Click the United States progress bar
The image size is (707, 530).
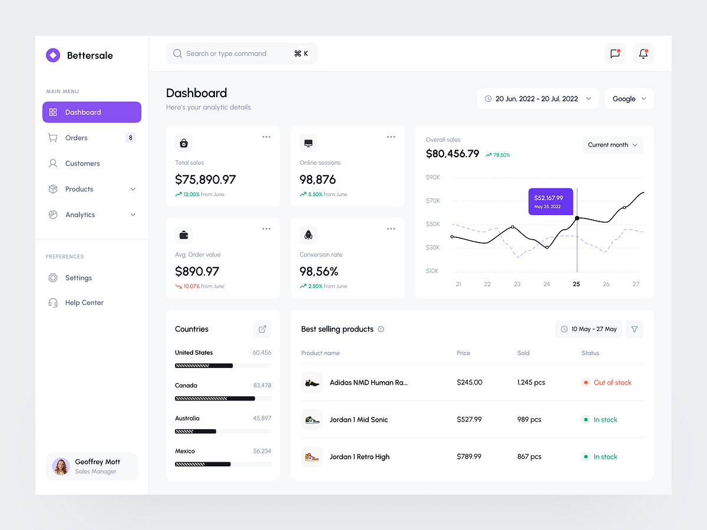pyautogui.click(x=223, y=366)
